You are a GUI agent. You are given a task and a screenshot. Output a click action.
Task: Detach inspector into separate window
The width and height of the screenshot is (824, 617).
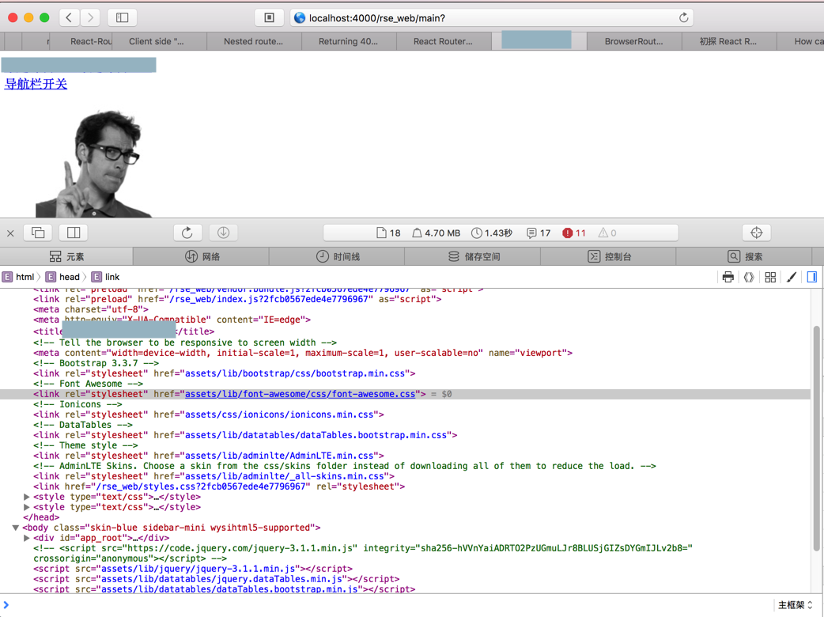point(39,233)
